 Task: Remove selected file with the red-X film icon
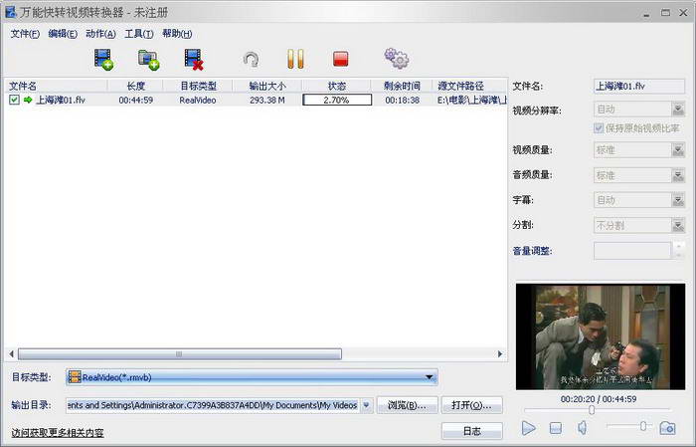coord(193,60)
